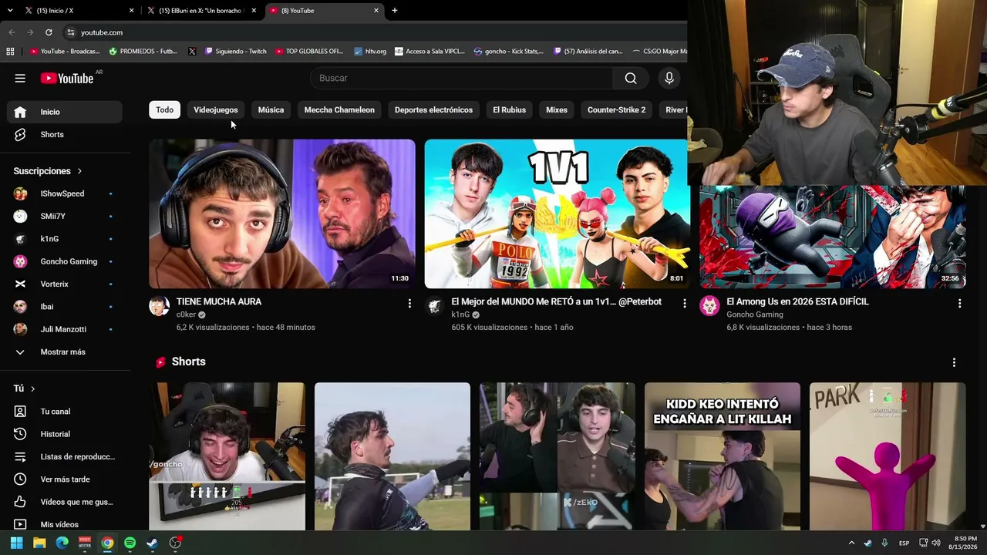987x555 pixels.
Task: Switch to the ElBuni en X tab
Action: pyautogui.click(x=200, y=11)
